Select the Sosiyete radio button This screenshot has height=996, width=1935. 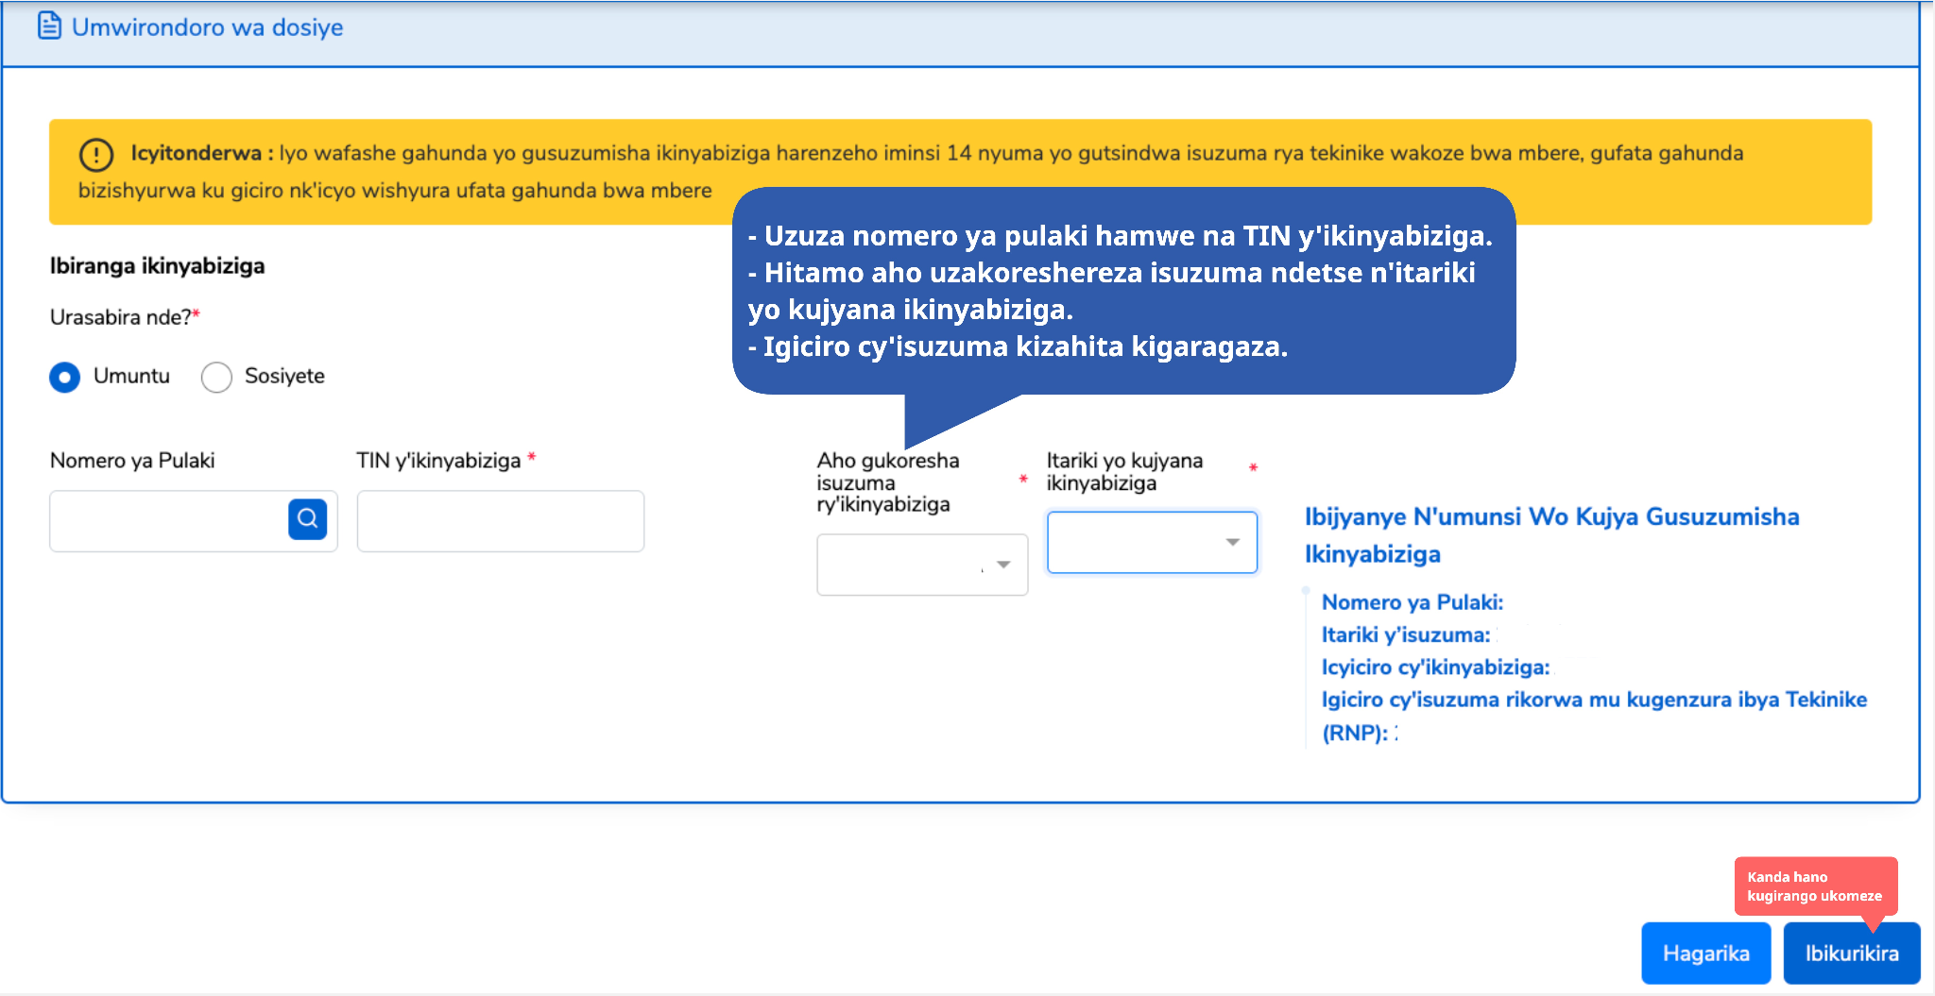tap(216, 378)
